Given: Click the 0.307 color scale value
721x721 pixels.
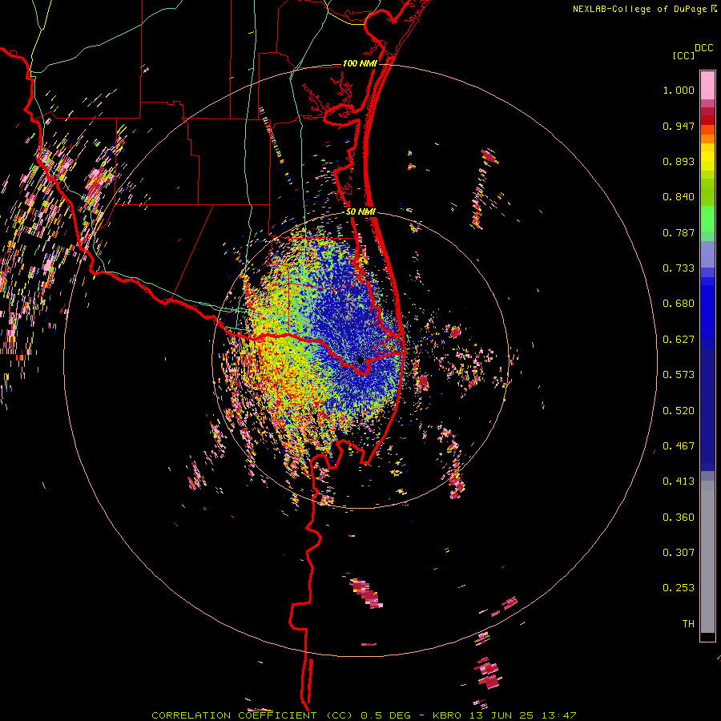Looking at the screenshot, I should point(679,553).
